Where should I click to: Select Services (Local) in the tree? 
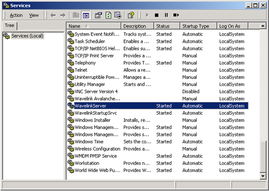[27, 36]
